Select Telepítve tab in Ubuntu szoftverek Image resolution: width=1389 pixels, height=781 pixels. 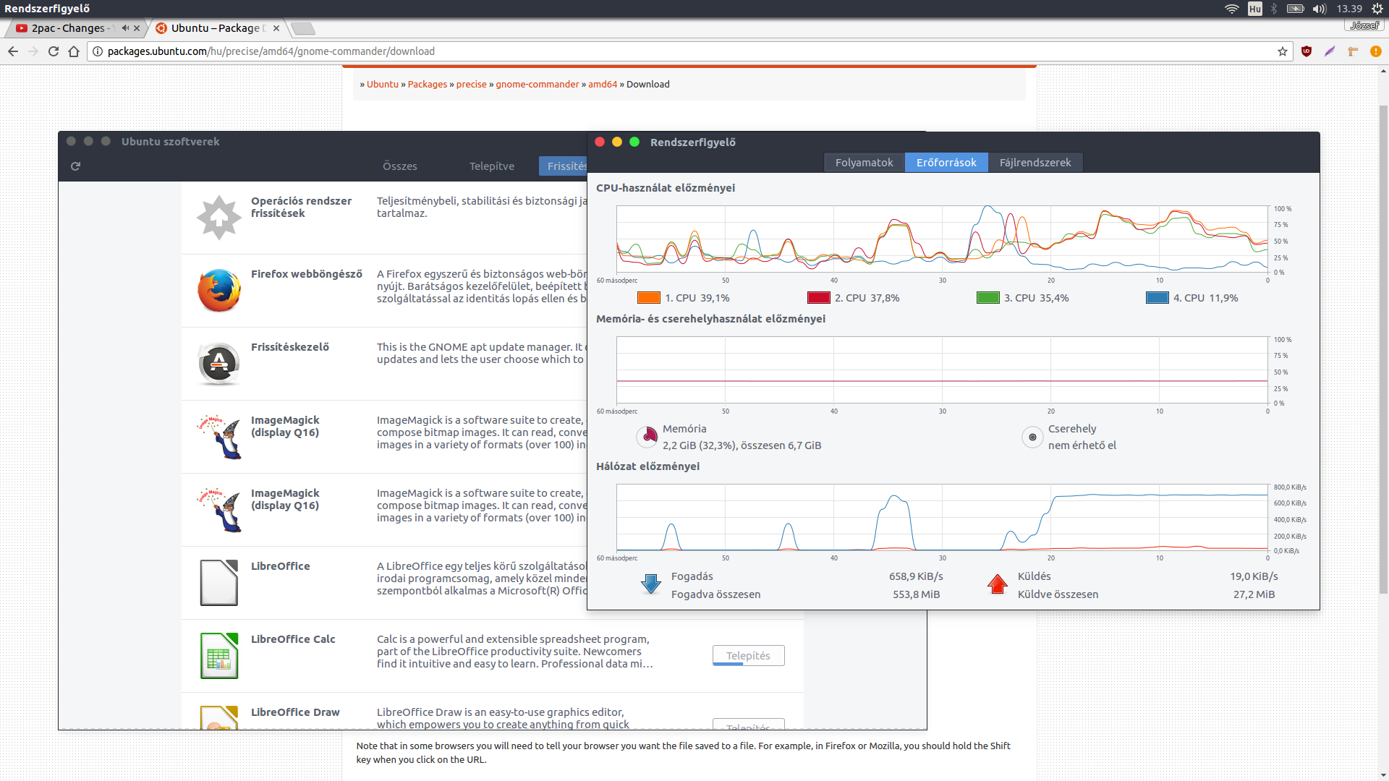[492, 166]
